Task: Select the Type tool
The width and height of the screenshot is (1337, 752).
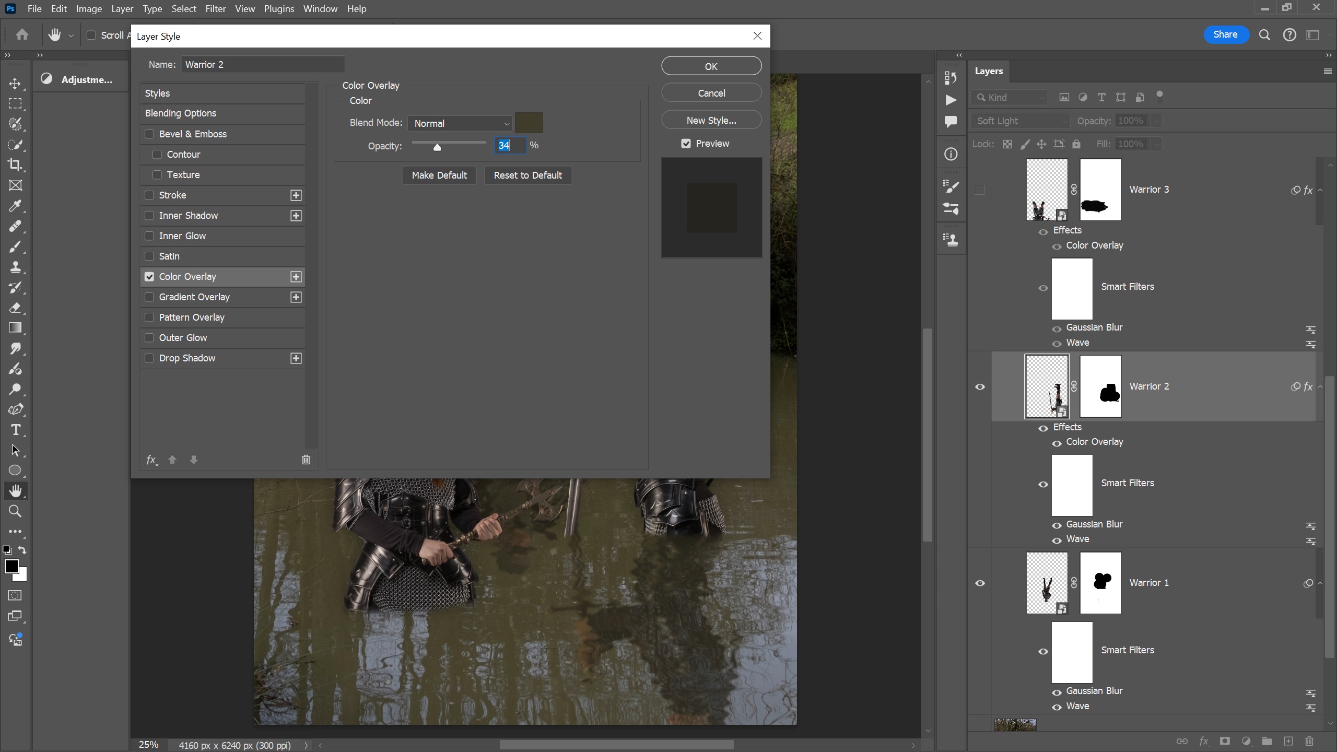Action: tap(15, 430)
